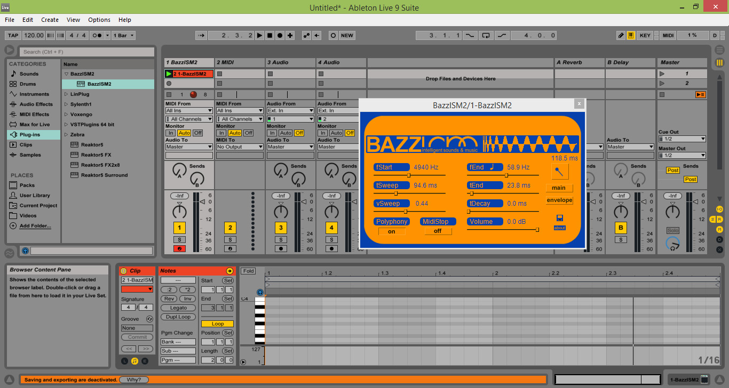Solo track 1 with S button
This screenshot has height=388, width=729.
(x=179, y=239)
